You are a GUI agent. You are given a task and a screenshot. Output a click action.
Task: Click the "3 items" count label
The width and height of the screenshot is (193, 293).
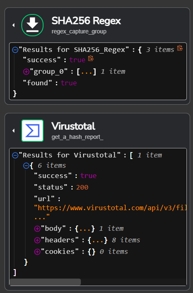tap(160, 50)
